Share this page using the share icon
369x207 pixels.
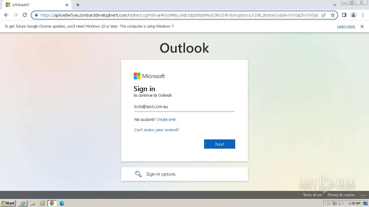[x=323, y=15]
